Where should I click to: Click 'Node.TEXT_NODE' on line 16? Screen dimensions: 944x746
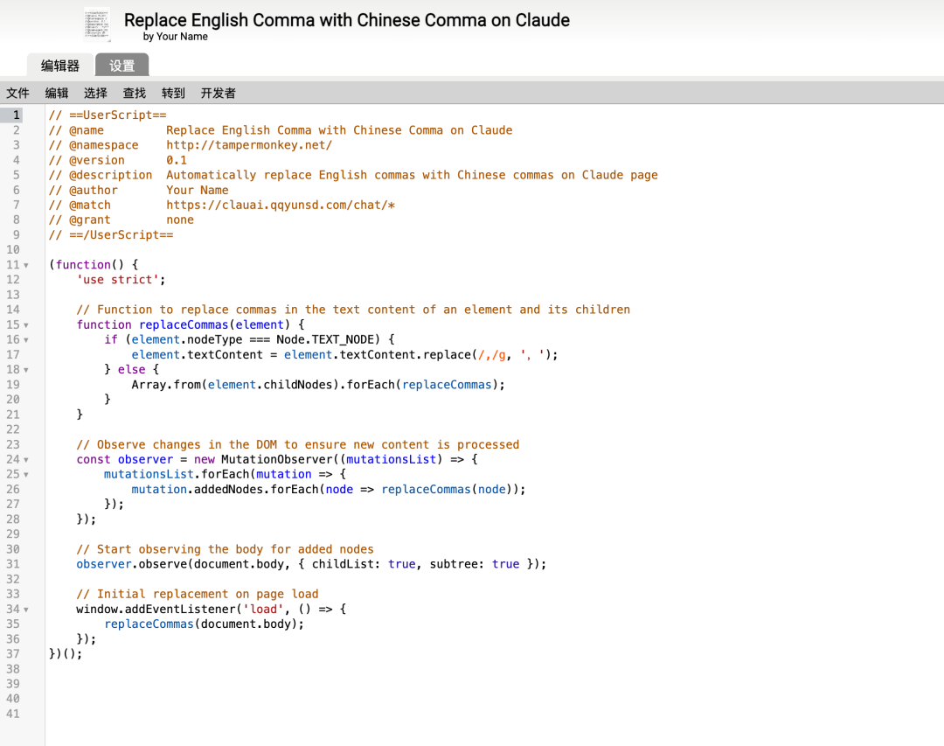coord(324,339)
